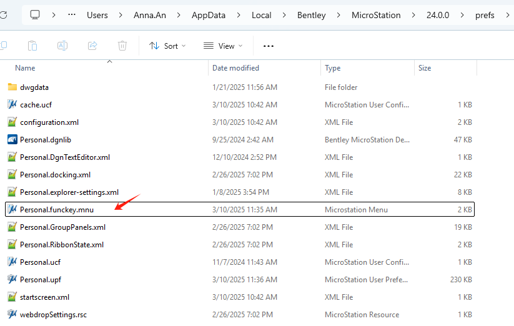This screenshot has height=326, width=514.
Task: Expand hidden path ellipsis in breadcrumb
Action: pyautogui.click(x=72, y=15)
